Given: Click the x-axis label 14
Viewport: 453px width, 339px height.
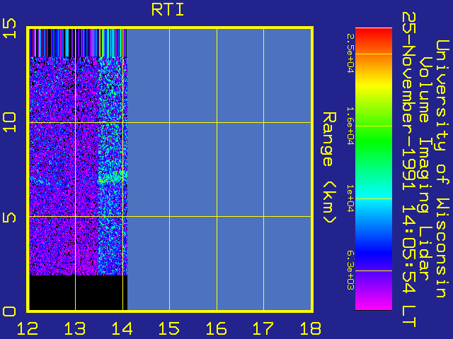Looking at the screenshot, I should click(x=122, y=328).
